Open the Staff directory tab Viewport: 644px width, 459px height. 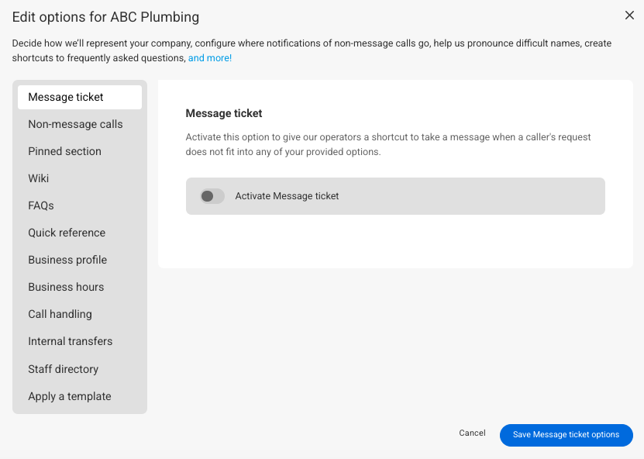click(63, 369)
